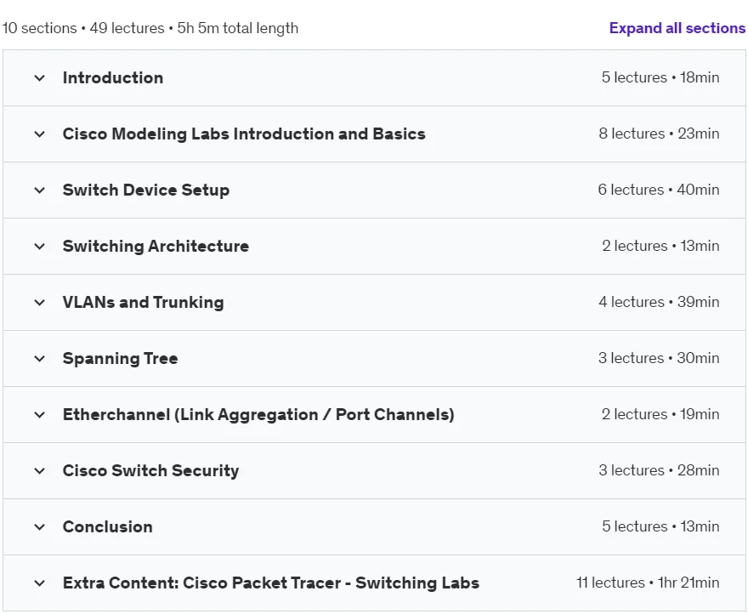Image resolution: width=748 pixels, height=614 pixels.
Task: Select the Switch Device Setup heading
Action: pyautogui.click(x=146, y=190)
